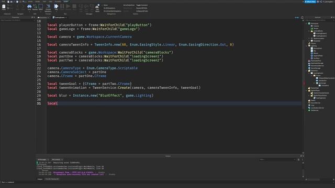This screenshot has width=335, height=188.
Task: Click the Output filter input field
Action: pyautogui.click(x=277, y=160)
